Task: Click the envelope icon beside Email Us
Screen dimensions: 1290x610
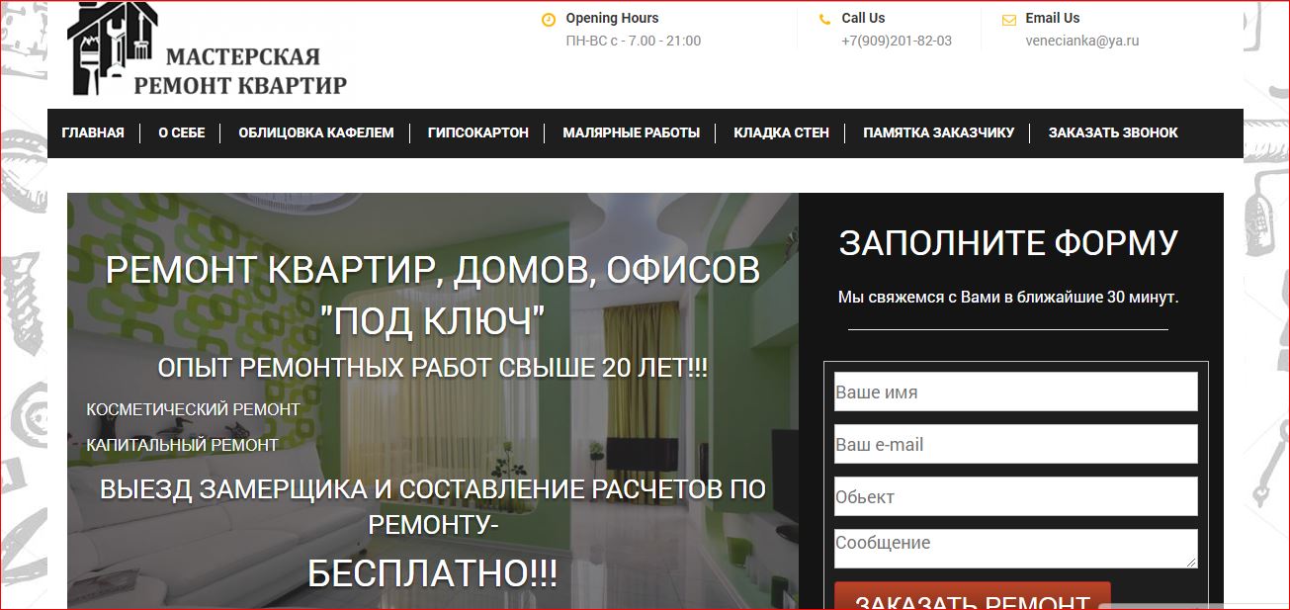Action: click(x=1009, y=19)
